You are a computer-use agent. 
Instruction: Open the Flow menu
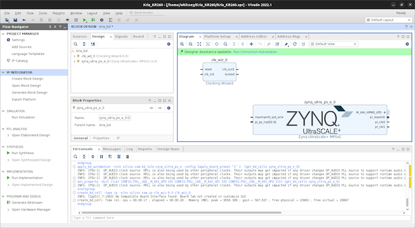click(x=30, y=13)
